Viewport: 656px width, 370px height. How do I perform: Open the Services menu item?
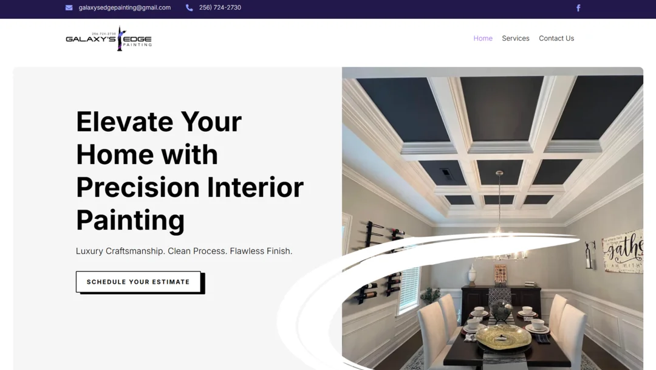point(516,38)
